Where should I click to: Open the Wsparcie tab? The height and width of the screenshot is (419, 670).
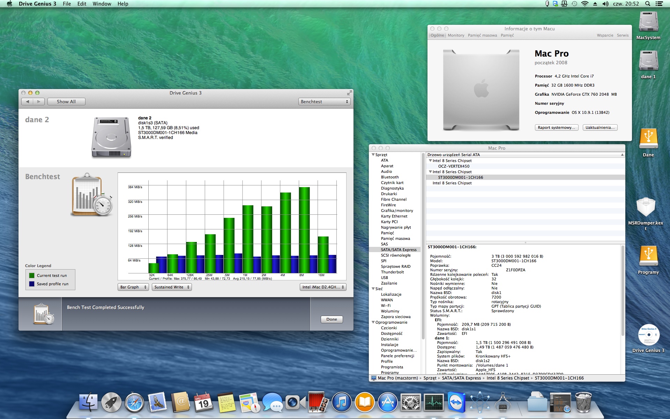(605, 35)
